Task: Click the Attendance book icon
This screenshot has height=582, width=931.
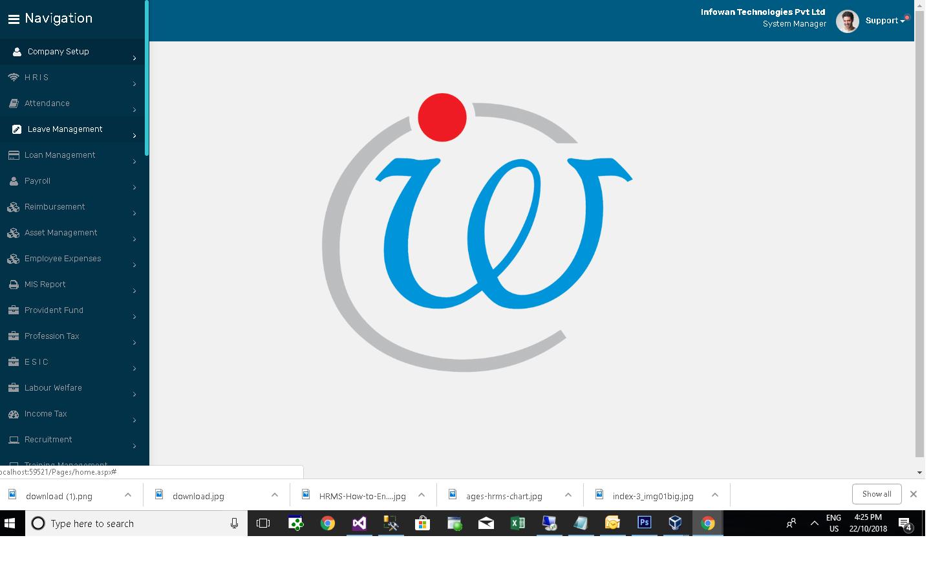Action: (14, 103)
